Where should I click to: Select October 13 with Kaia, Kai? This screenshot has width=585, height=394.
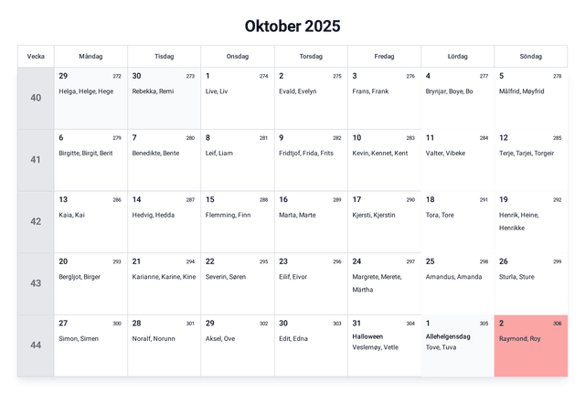point(90,221)
